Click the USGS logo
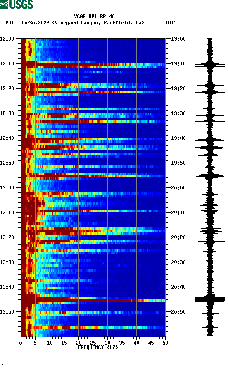 pyautogui.click(x=17, y=4)
